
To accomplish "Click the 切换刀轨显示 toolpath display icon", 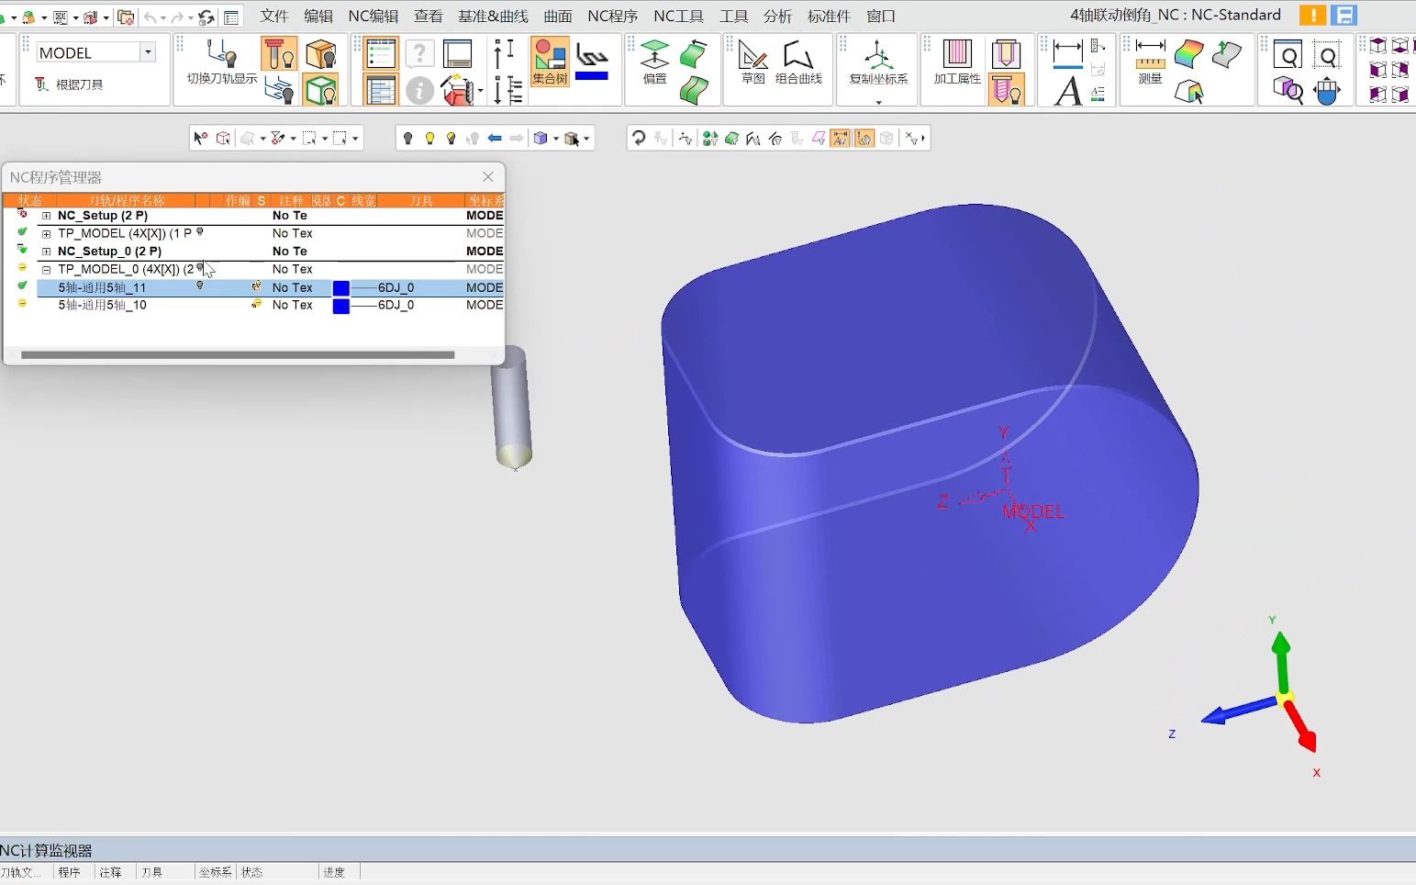I will (221, 61).
